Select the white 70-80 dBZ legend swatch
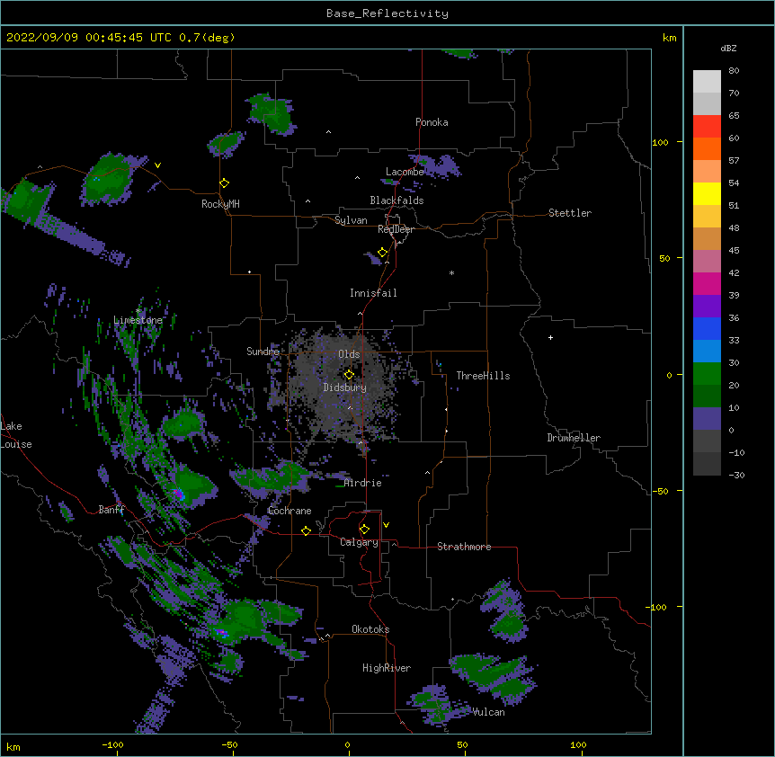This screenshot has height=757, width=775. 707,82
